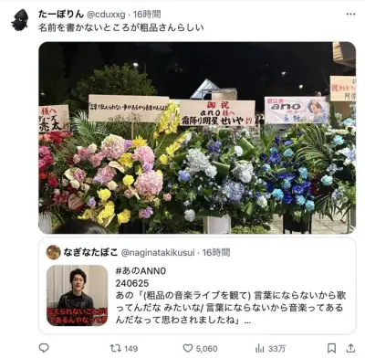This screenshot has height=358, width=365.
Task: Open the three-dot more options menu
Action: [x=350, y=15]
